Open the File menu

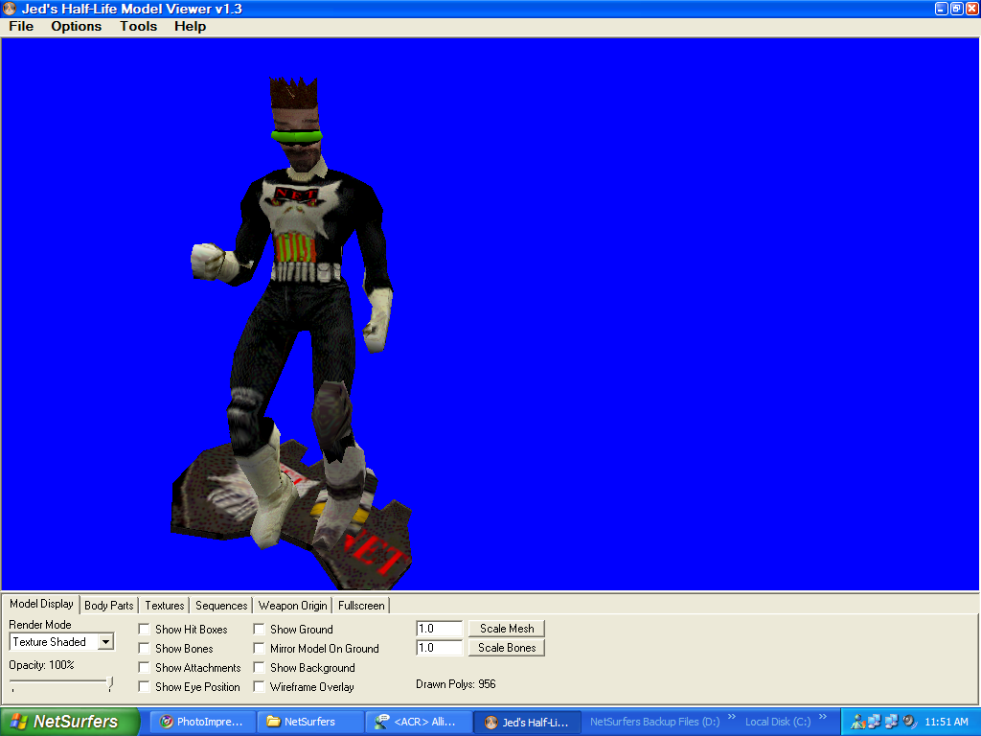coord(21,26)
